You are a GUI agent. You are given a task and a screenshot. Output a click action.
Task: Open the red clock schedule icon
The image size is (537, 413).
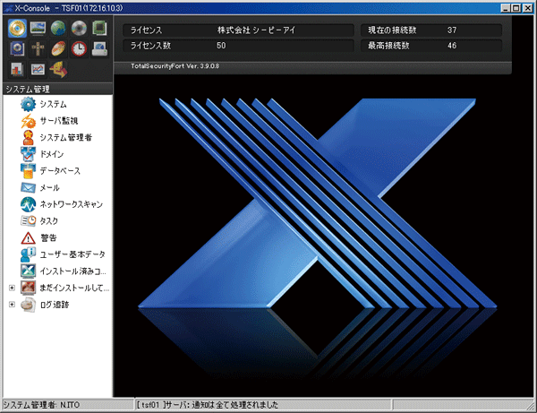(79, 48)
